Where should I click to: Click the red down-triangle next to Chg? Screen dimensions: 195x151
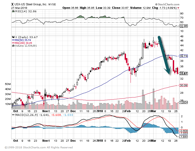(178, 8)
